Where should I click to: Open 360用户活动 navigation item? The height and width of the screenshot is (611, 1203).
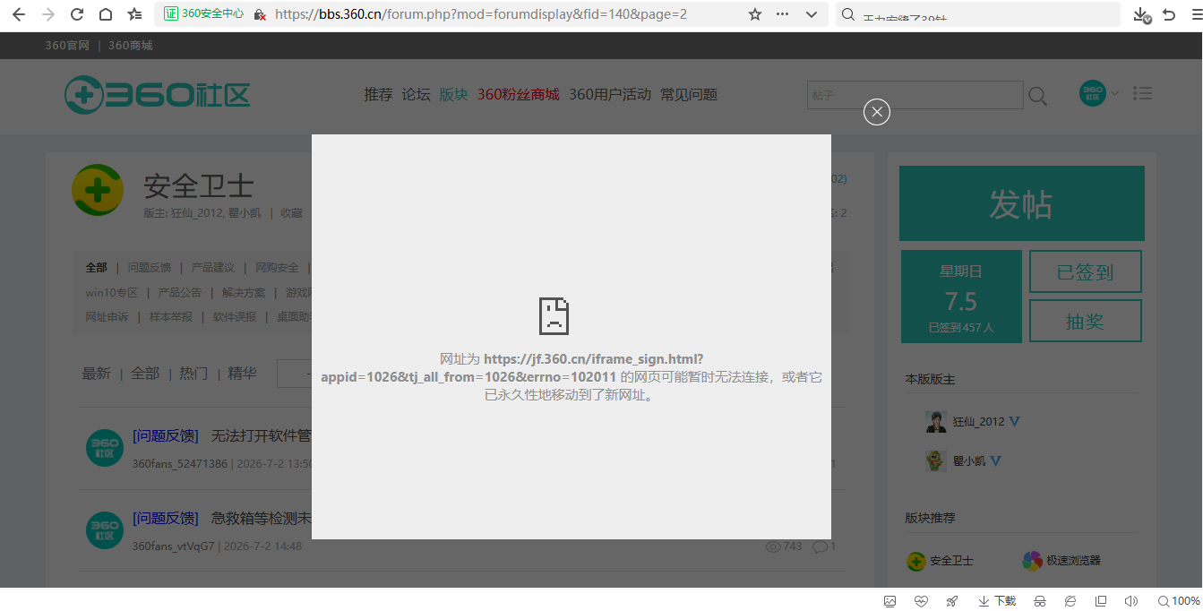pos(610,94)
